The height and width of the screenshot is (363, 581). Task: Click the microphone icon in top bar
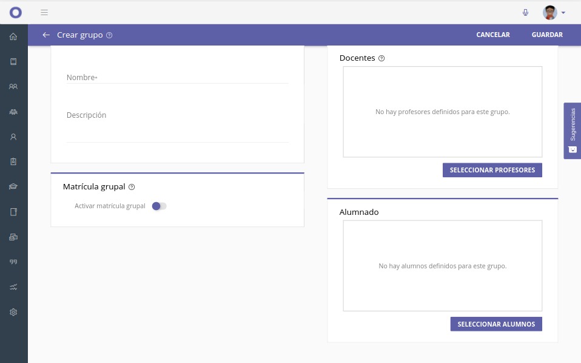coord(525,12)
